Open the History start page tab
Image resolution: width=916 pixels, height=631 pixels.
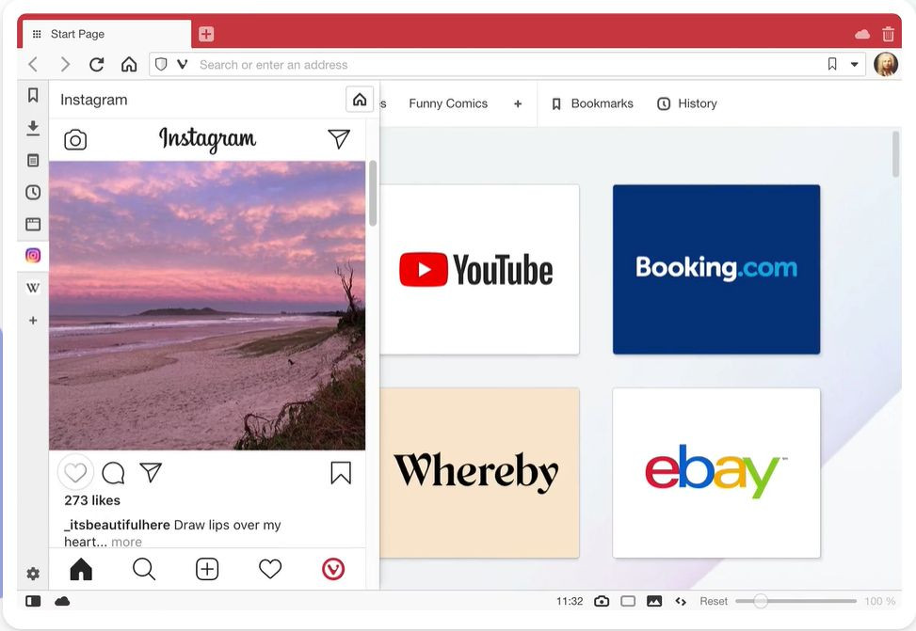[x=687, y=103]
